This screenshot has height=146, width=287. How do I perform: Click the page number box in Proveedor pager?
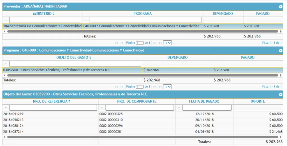139,43
